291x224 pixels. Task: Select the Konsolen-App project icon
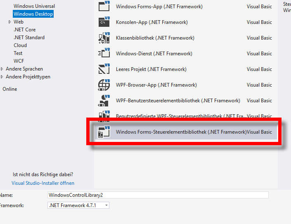104,22
